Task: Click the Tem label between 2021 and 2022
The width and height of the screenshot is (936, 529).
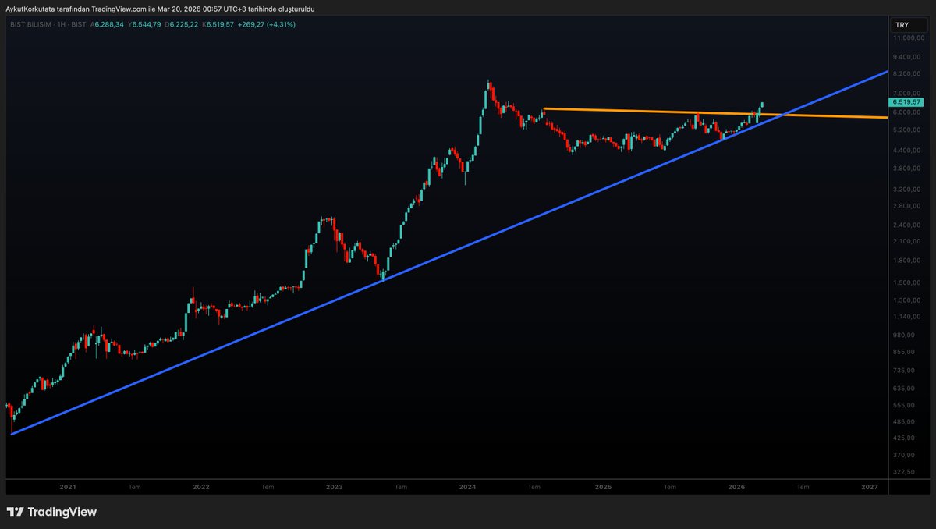Action: point(134,486)
